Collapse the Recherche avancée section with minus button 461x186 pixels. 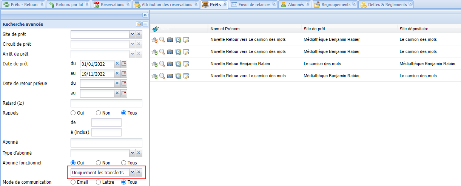click(x=145, y=24)
